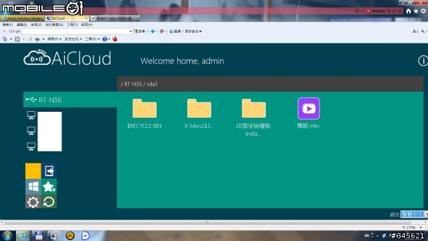Close the AiCloud browser tab
Image resolution: width=428 pixels, height=241 pixels.
click(x=86, y=18)
